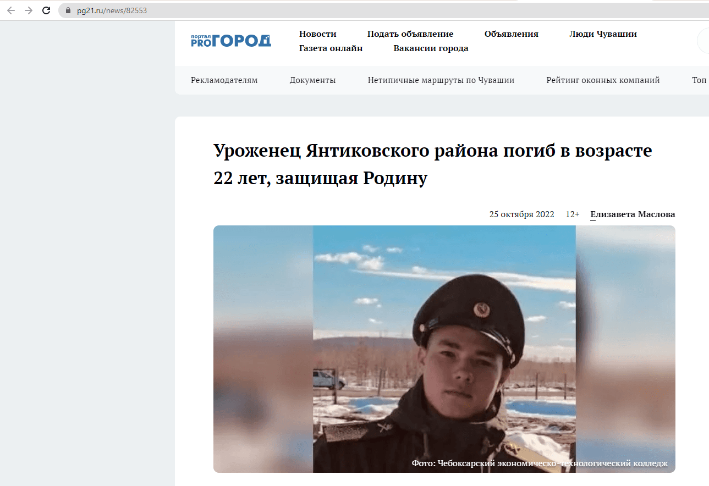Select Рекламодателям in the secondary bar
The width and height of the screenshot is (709, 486).
224,80
